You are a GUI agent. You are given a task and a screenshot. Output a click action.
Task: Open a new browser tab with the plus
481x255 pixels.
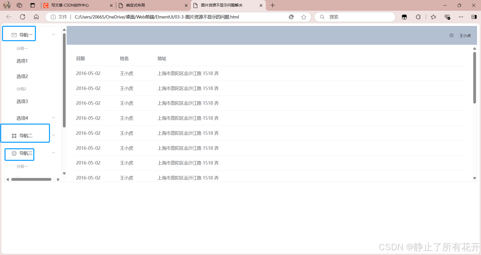pyautogui.click(x=273, y=5)
